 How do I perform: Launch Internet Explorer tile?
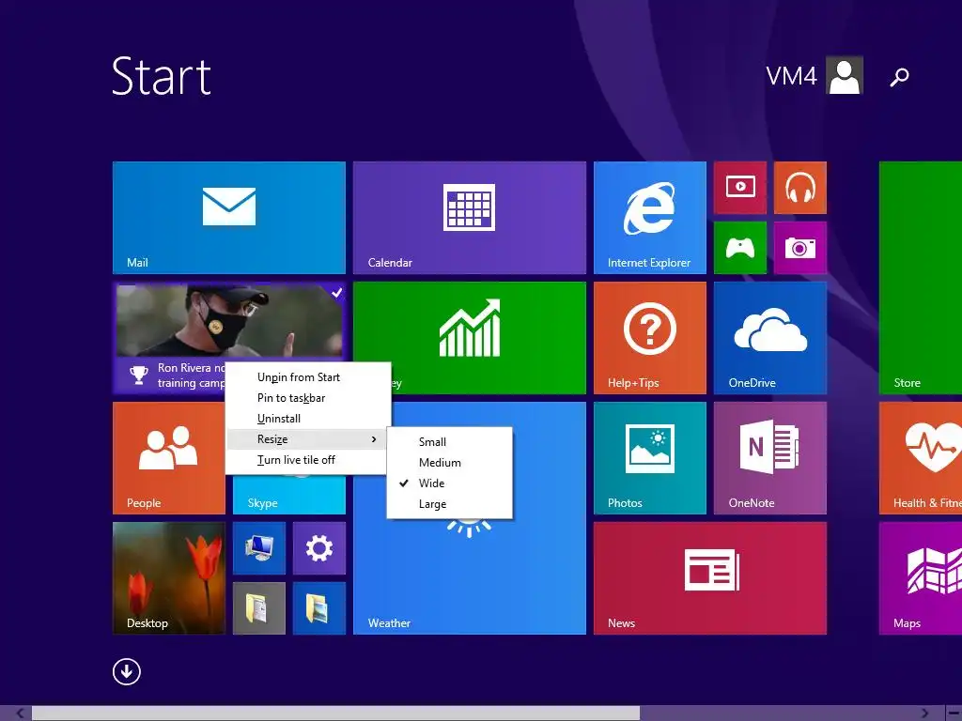(650, 218)
